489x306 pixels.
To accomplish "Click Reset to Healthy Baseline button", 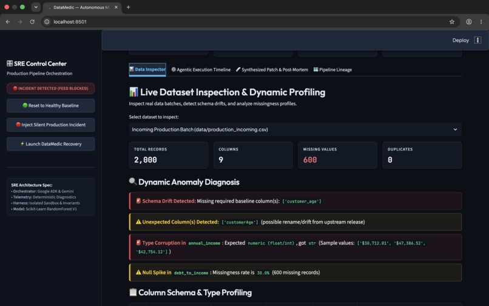I will click(x=51, y=106).
